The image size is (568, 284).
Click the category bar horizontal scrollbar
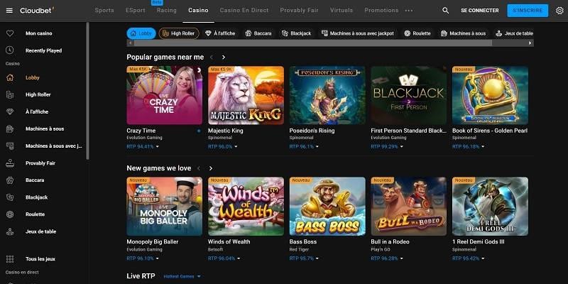(x=313, y=43)
